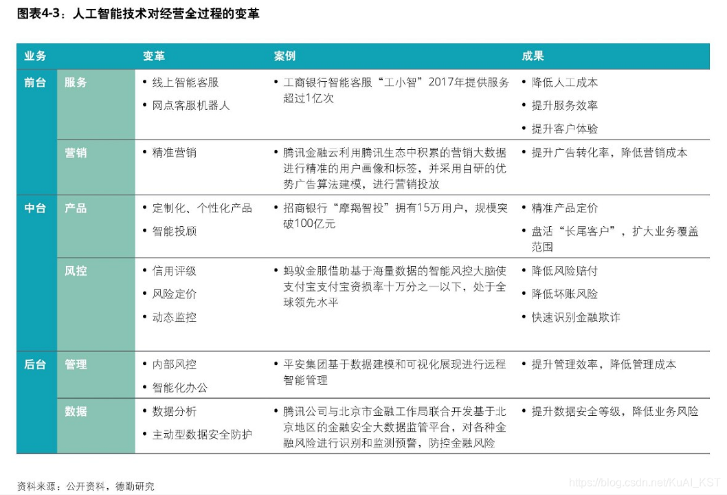Select the 营销 category cell
Image resolution: width=727 pixels, height=495 pixels.
[x=76, y=153]
